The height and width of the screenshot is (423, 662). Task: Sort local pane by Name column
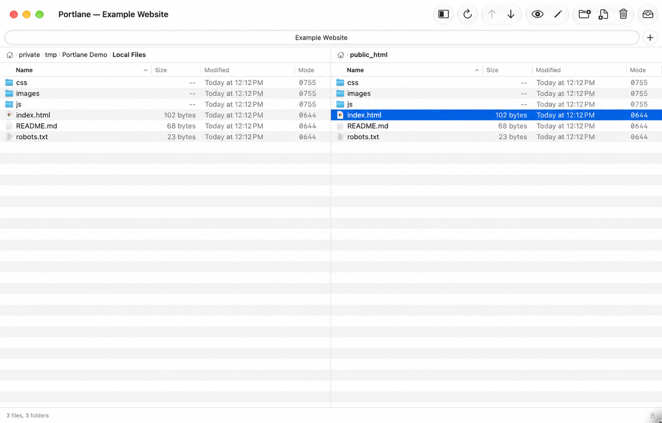(x=76, y=70)
